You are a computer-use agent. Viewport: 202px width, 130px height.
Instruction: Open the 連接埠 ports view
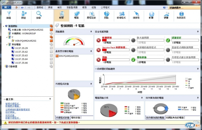tap(136, 15)
